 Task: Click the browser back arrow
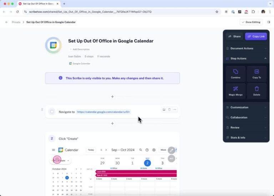pyautogui.click(x=4, y=12)
